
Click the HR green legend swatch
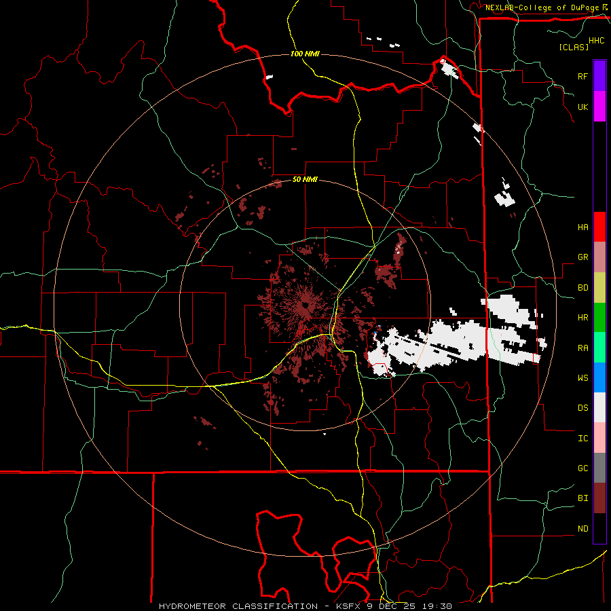(x=599, y=317)
